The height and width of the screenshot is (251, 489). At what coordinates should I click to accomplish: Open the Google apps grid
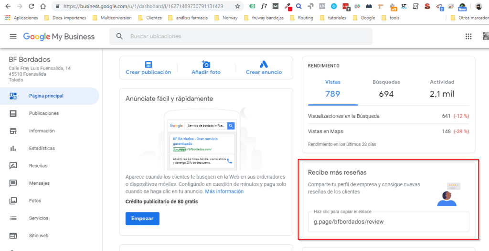pyautogui.click(x=468, y=36)
